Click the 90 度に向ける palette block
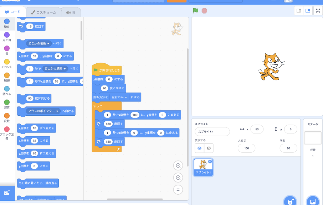The height and width of the screenshot is (205, 323). pos(34,99)
